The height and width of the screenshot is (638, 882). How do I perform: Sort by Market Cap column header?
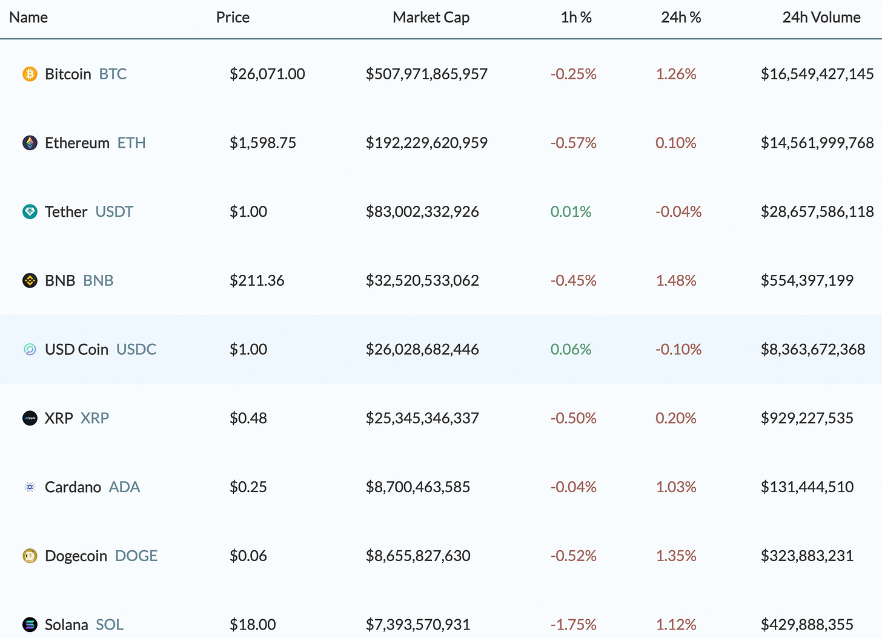(431, 18)
